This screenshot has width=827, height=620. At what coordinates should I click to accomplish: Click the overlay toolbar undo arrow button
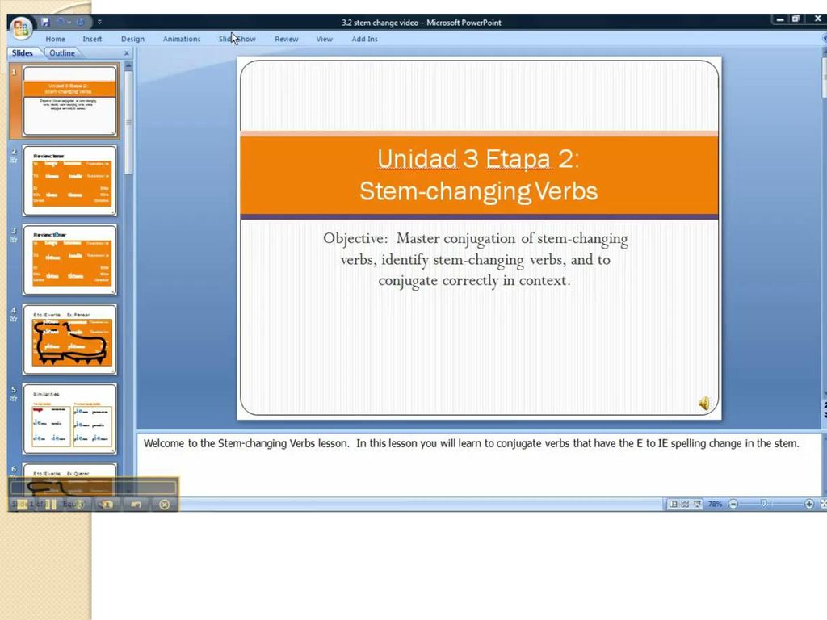(136, 505)
